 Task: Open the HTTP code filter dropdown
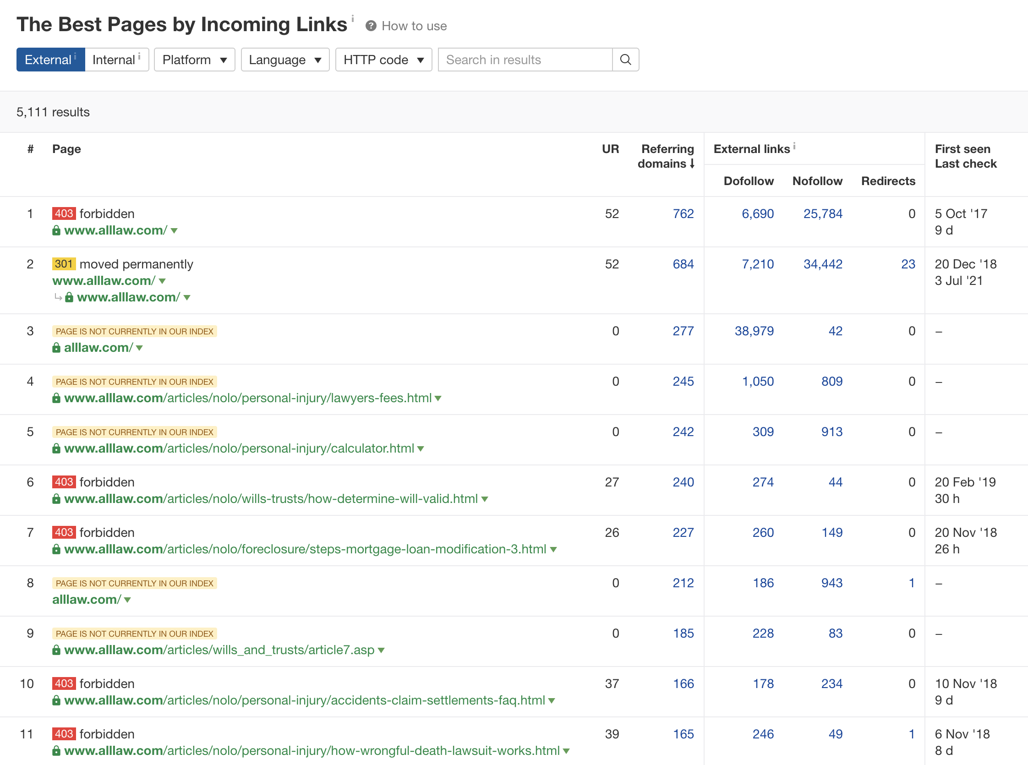[x=383, y=60]
